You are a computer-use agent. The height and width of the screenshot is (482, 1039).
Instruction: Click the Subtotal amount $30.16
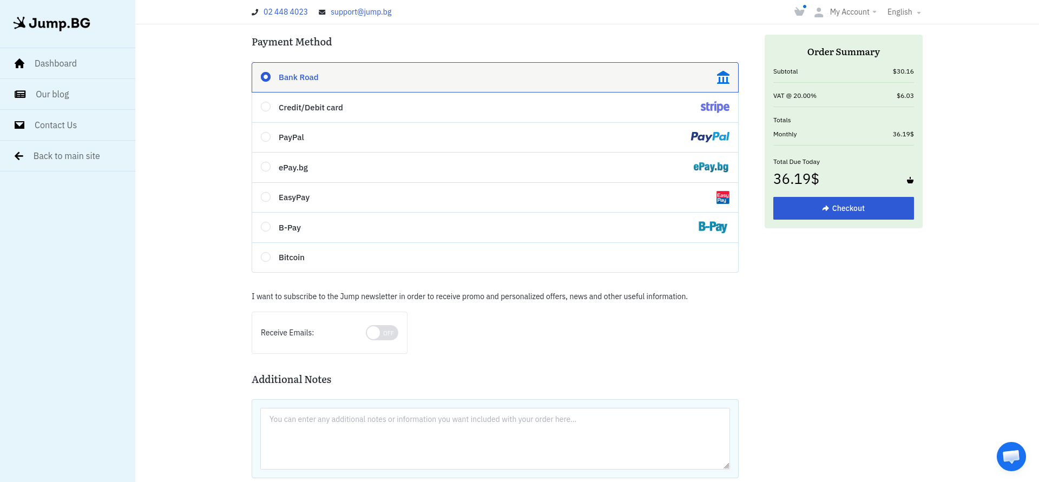tap(903, 71)
